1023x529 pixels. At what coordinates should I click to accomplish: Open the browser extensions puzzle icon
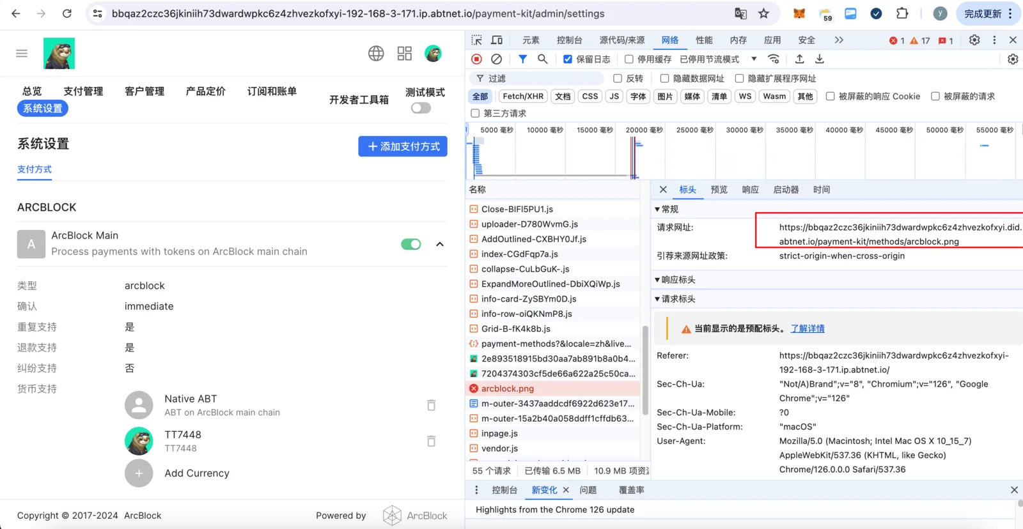point(902,13)
